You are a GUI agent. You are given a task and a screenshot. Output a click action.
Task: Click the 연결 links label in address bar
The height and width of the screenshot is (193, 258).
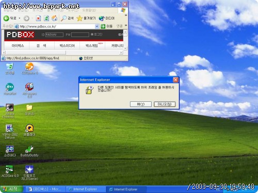point(119,26)
